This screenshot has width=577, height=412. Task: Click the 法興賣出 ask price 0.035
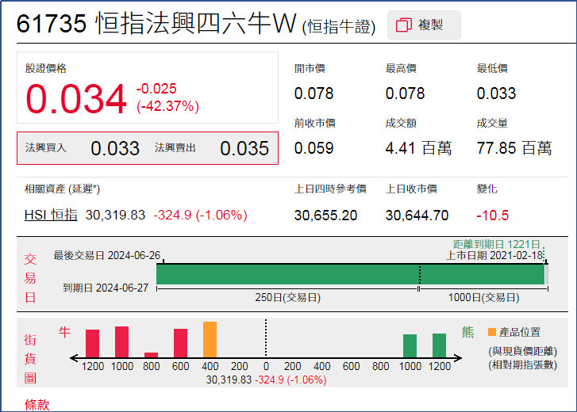coord(244,148)
